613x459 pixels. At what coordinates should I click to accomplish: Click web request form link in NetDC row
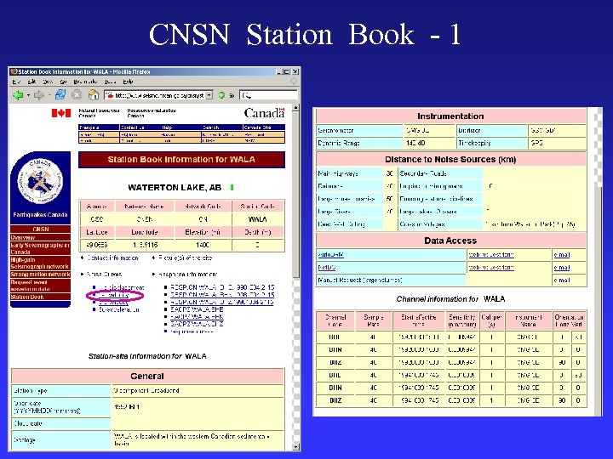pos(491,268)
